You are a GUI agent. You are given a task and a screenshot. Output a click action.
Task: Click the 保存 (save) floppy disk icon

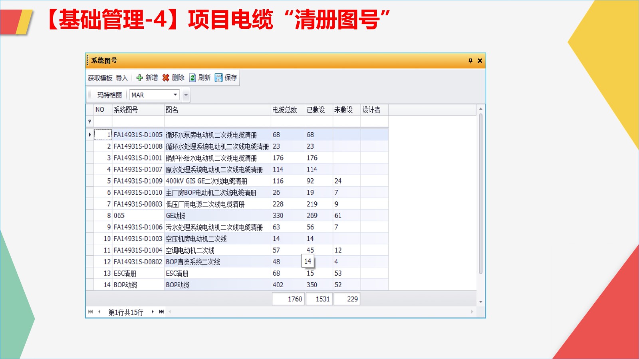(218, 78)
